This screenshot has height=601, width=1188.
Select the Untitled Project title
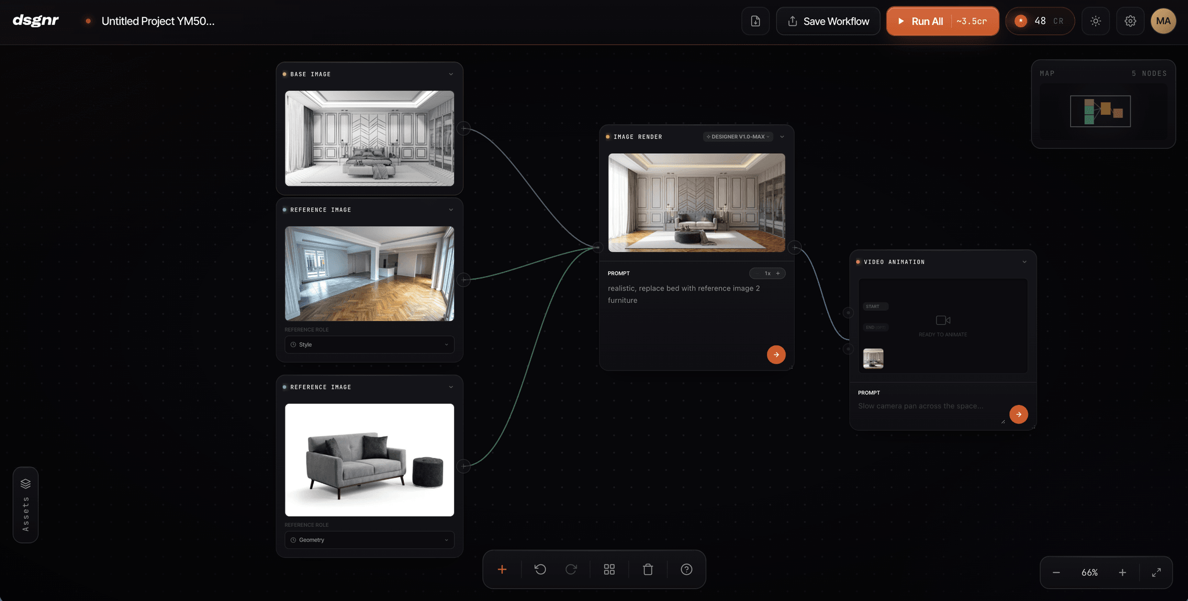(x=158, y=21)
